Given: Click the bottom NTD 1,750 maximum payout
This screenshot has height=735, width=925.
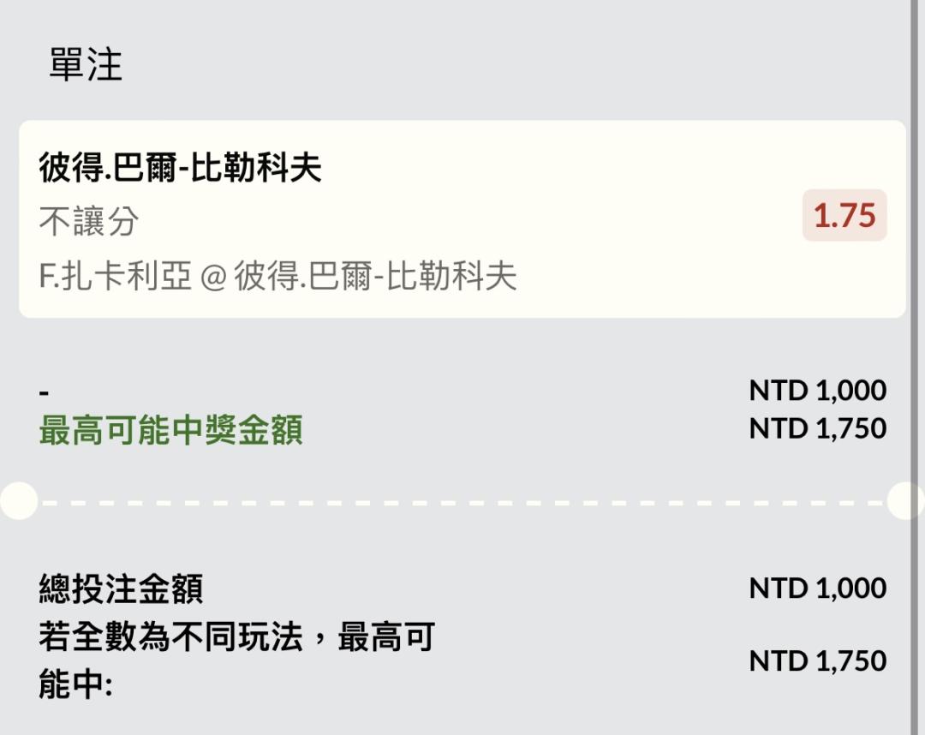Looking at the screenshot, I should 817,660.
